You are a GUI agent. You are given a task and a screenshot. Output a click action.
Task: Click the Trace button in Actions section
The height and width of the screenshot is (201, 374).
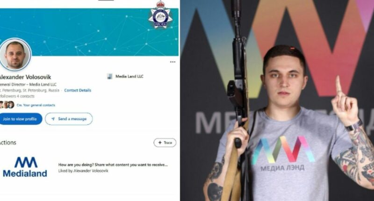165,143
